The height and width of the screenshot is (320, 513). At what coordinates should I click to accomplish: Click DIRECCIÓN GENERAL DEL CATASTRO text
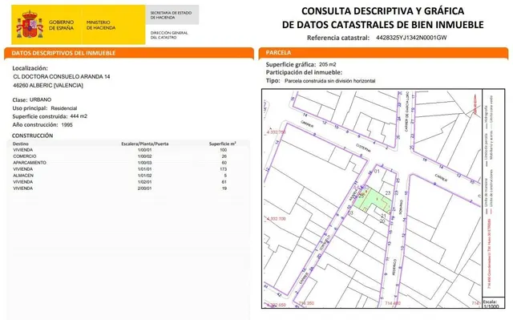point(169,35)
